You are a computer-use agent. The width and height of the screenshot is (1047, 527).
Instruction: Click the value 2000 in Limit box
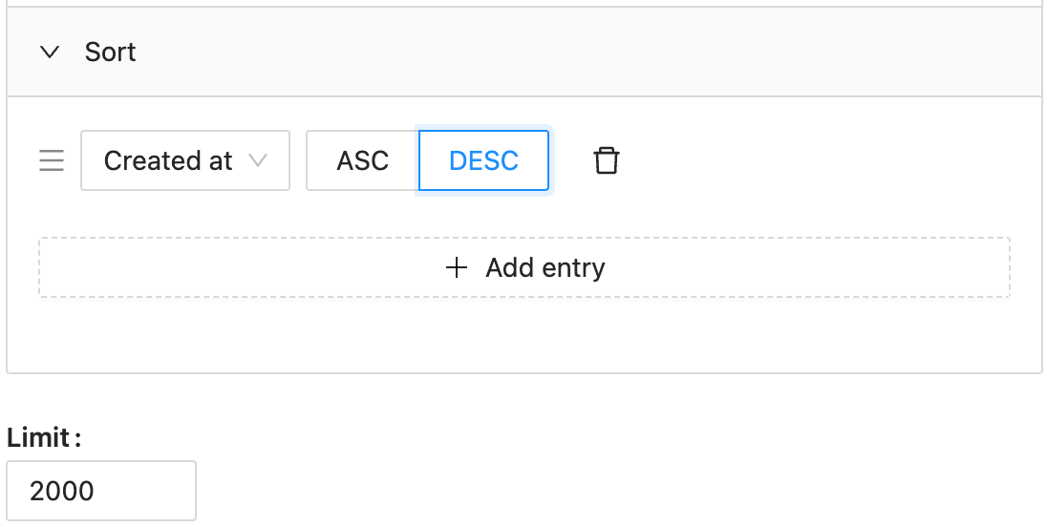click(61, 491)
